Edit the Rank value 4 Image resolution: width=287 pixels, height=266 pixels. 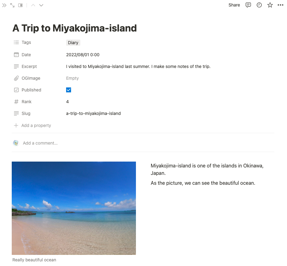[x=67, y=102]
